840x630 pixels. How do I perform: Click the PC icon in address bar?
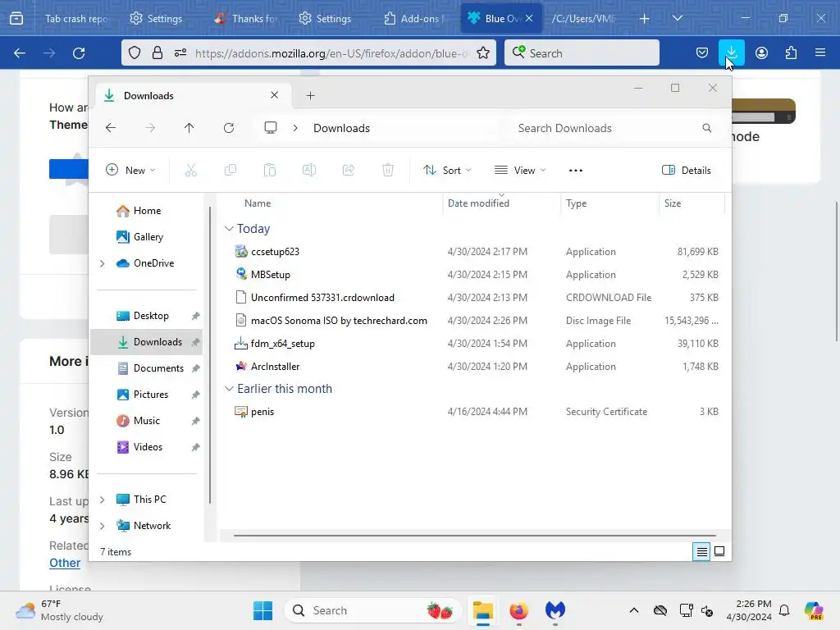[271, 128]
